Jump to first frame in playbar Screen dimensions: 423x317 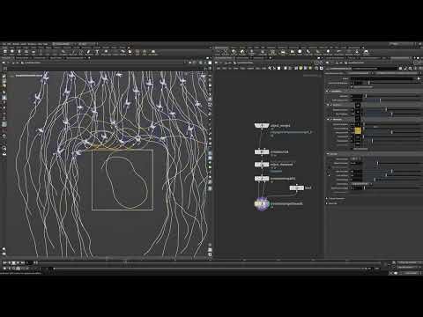pyautogui.click(x=4, y=262)
